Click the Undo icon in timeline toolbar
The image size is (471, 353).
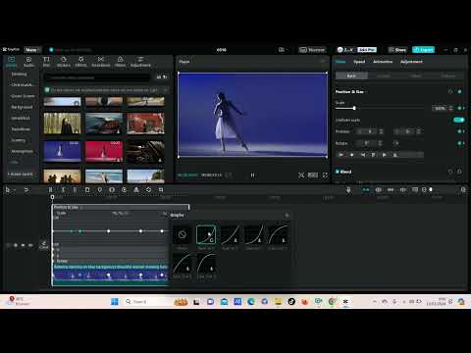(x=26, y=190)
